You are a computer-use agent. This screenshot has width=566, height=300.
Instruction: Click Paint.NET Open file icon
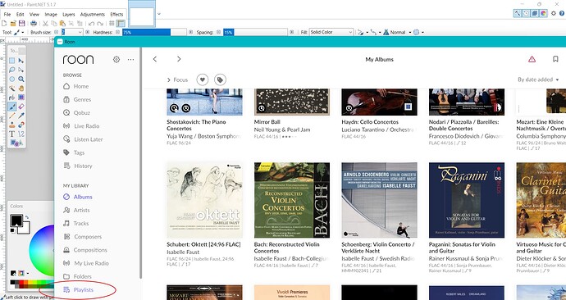13,24
